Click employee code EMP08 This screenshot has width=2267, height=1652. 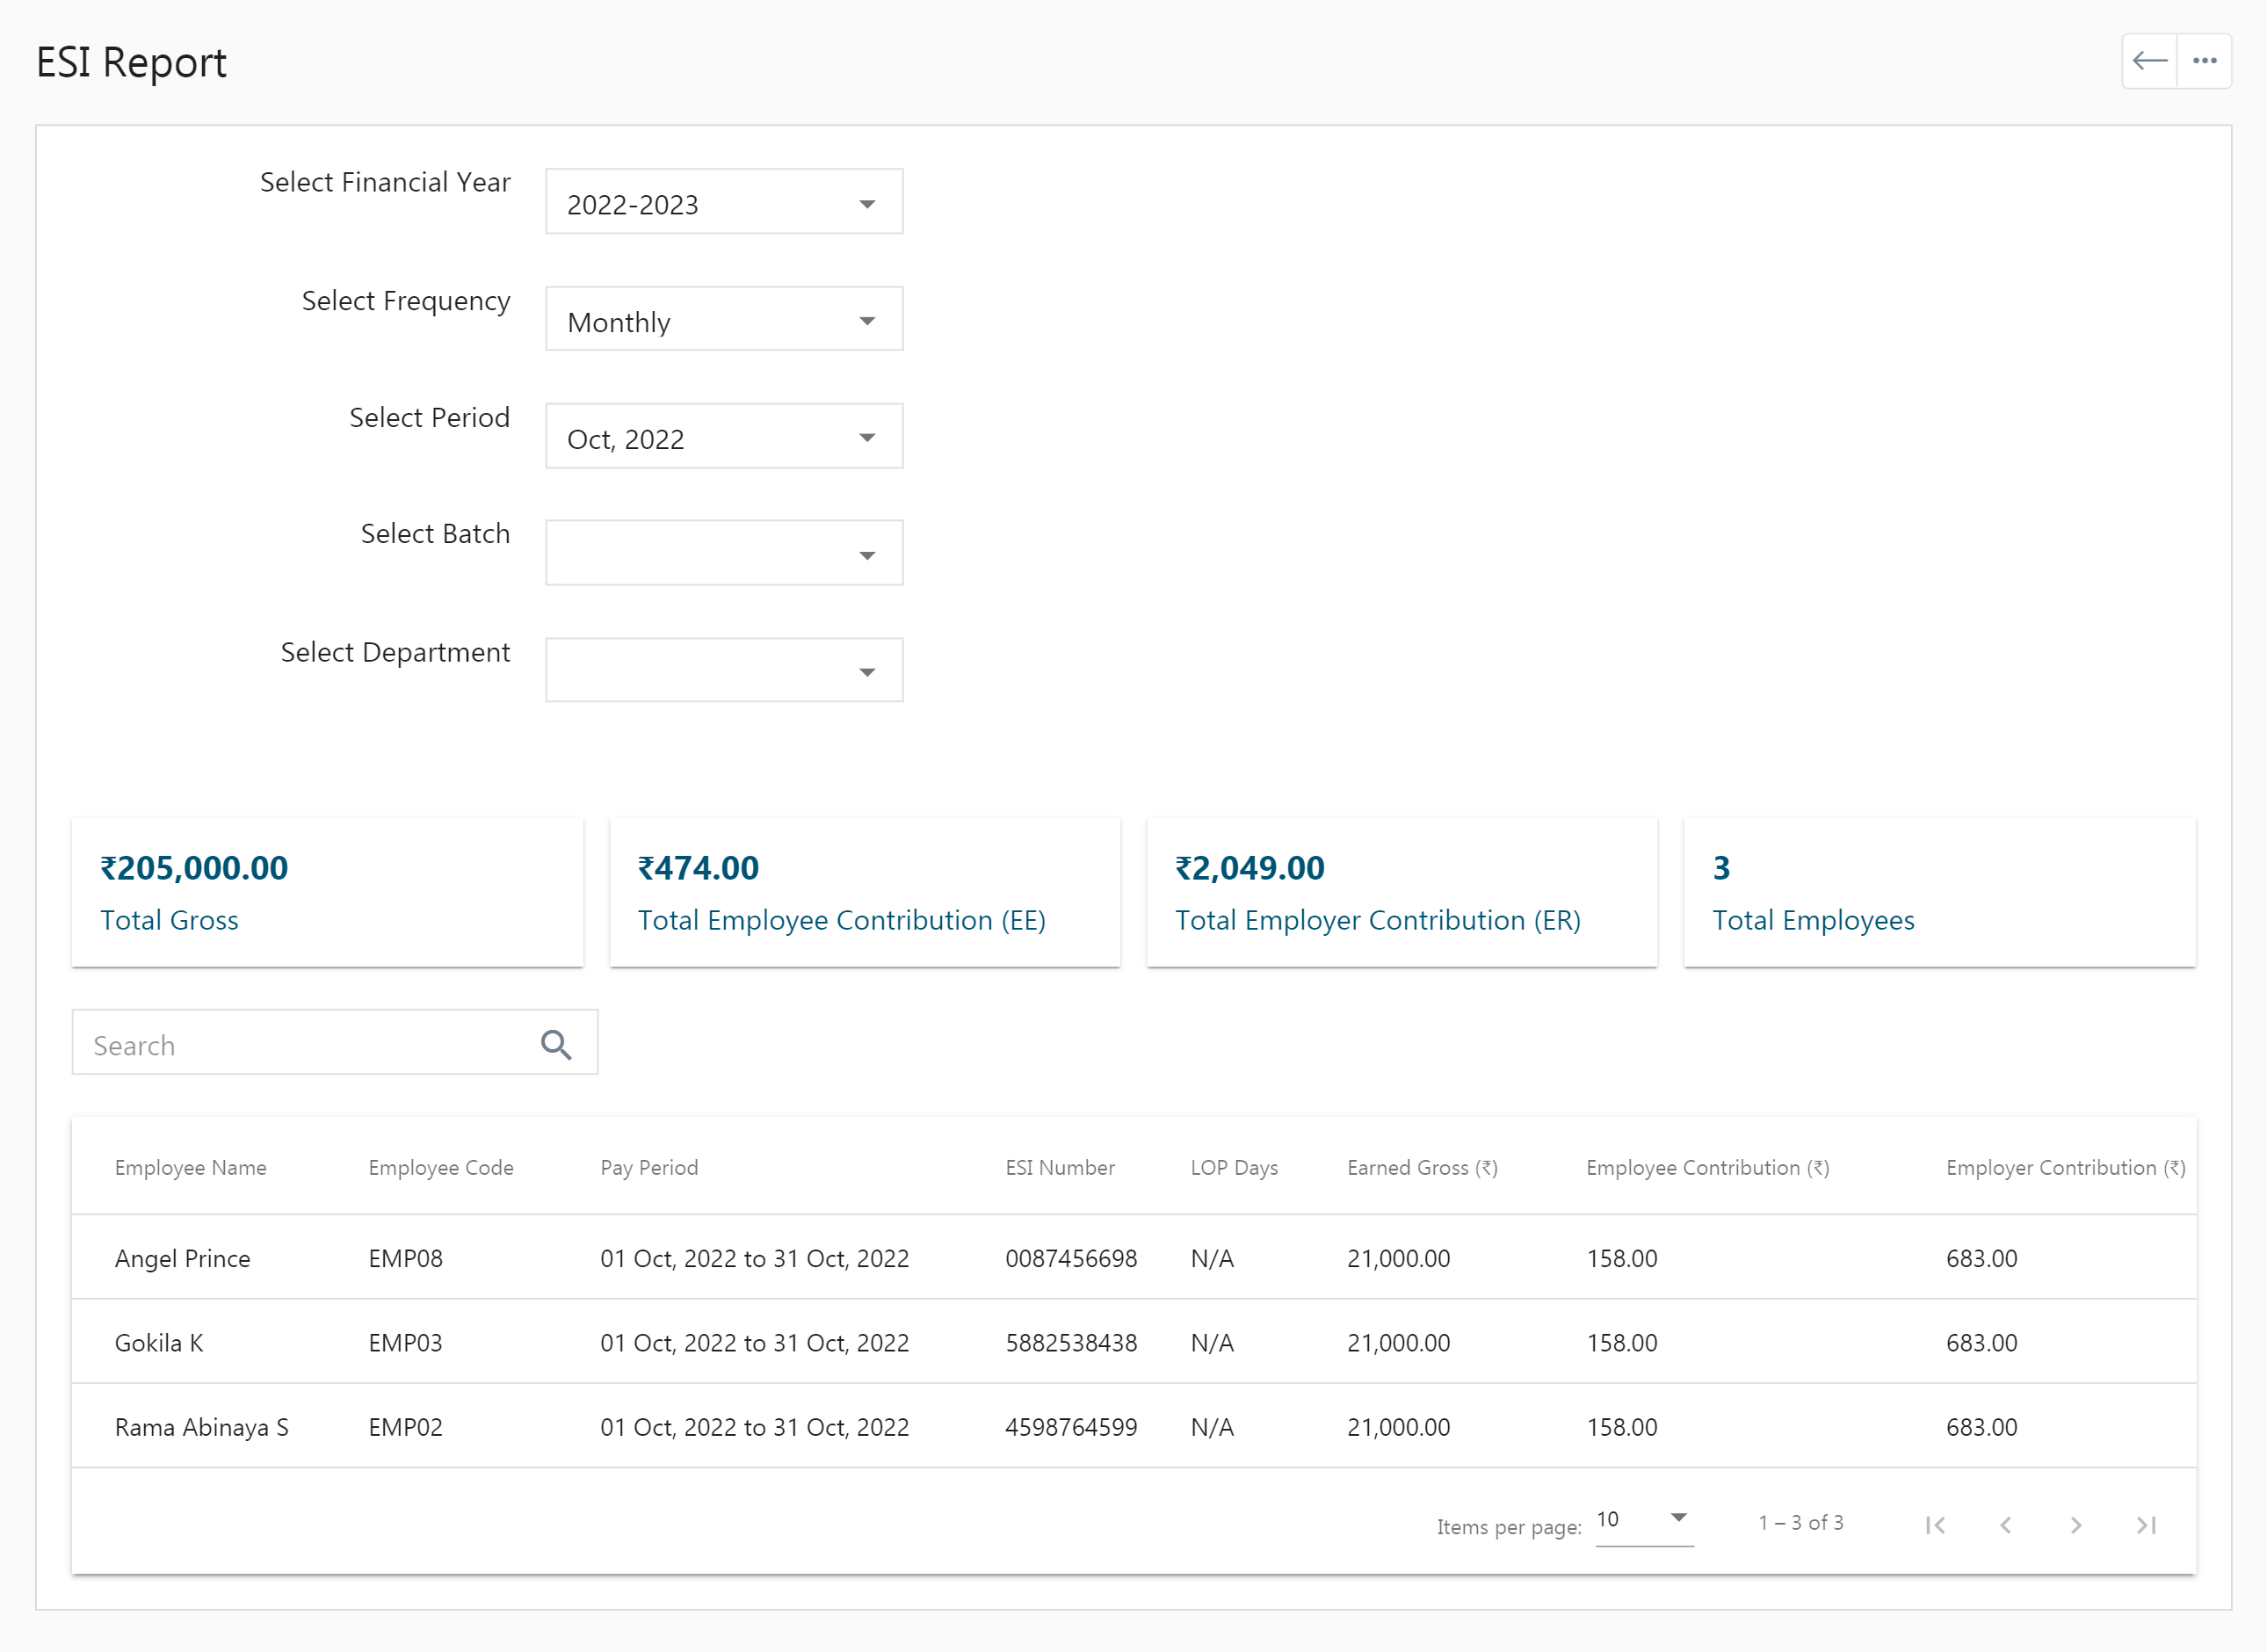[406, 1258]
